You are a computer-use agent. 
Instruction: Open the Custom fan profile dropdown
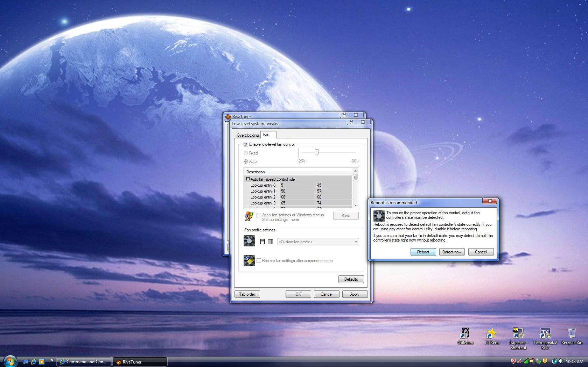318,242
